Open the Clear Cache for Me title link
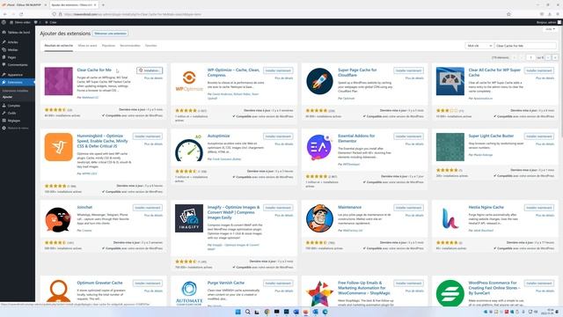This screenshot has width=563, height=317. click(x=94, y=70)
